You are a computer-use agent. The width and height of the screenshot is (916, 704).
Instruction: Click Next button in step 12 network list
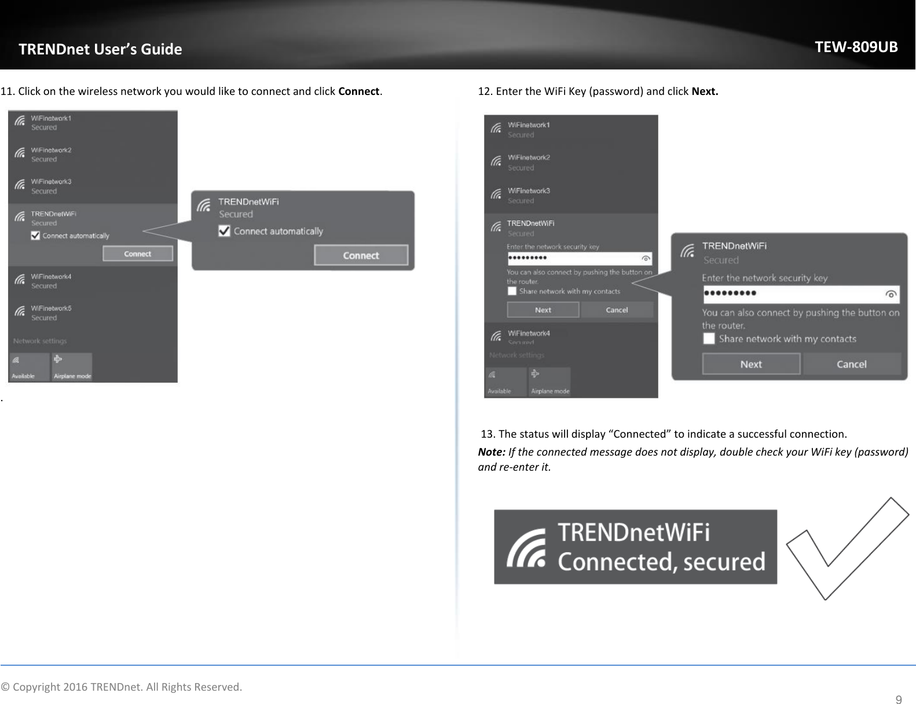(x=543, y=310)
